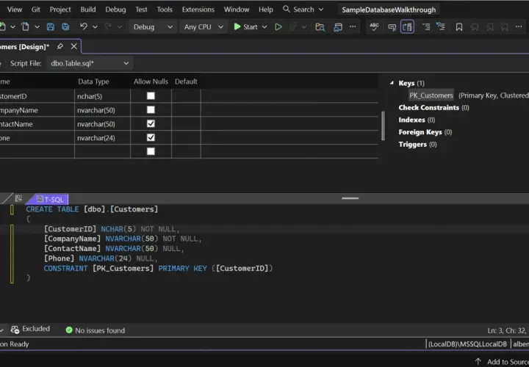Open the Undo history dropdown arrow
Image resolution: width=529 pixels, height=367 pixels.
pyautogui.click(x=95, y=27)
